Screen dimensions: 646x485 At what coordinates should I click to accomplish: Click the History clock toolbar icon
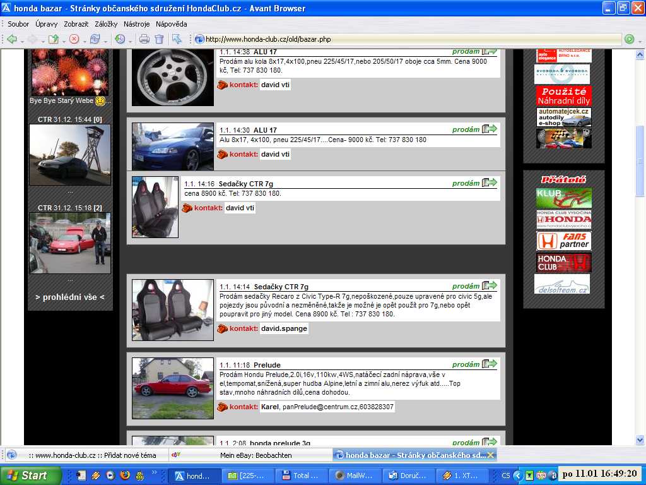119,39
